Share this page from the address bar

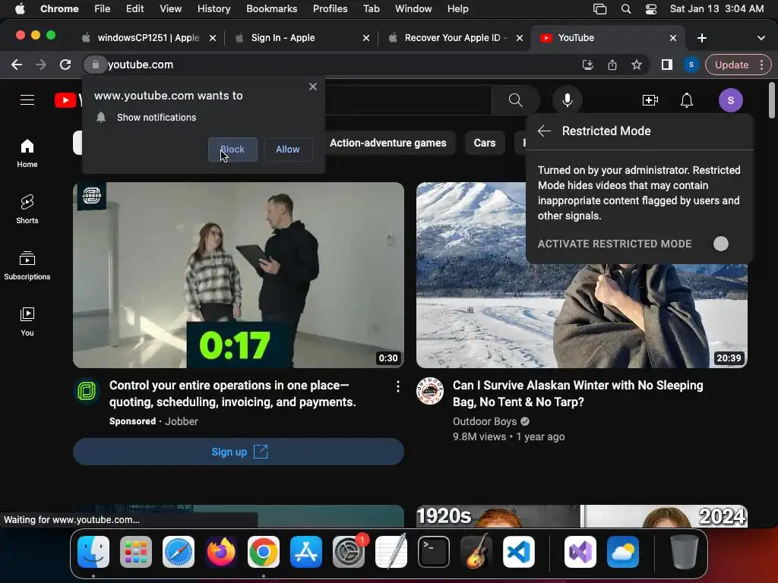click(x=612, y=65)
